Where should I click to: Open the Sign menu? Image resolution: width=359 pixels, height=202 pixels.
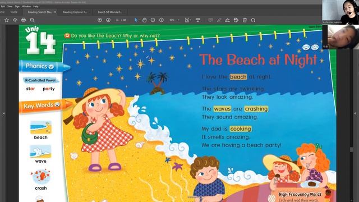pyautogui.click(x=17, y=6)
